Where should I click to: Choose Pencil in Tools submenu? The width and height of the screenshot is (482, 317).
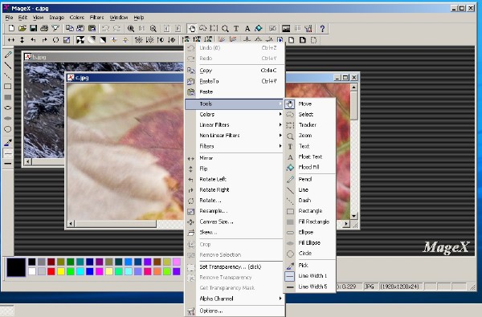pyautogui.click(x=310, y=179)
